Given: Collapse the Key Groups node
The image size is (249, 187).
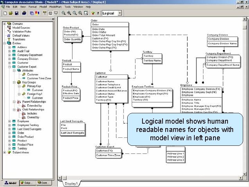Looking at the screenshot, I should click(14, 82).
